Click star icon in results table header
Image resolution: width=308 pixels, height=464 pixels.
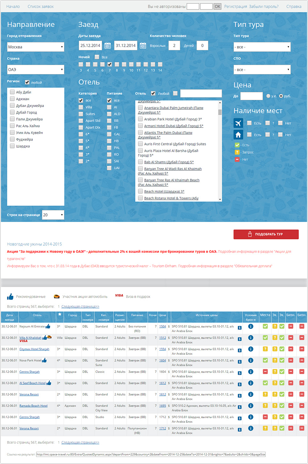point(59,315)
